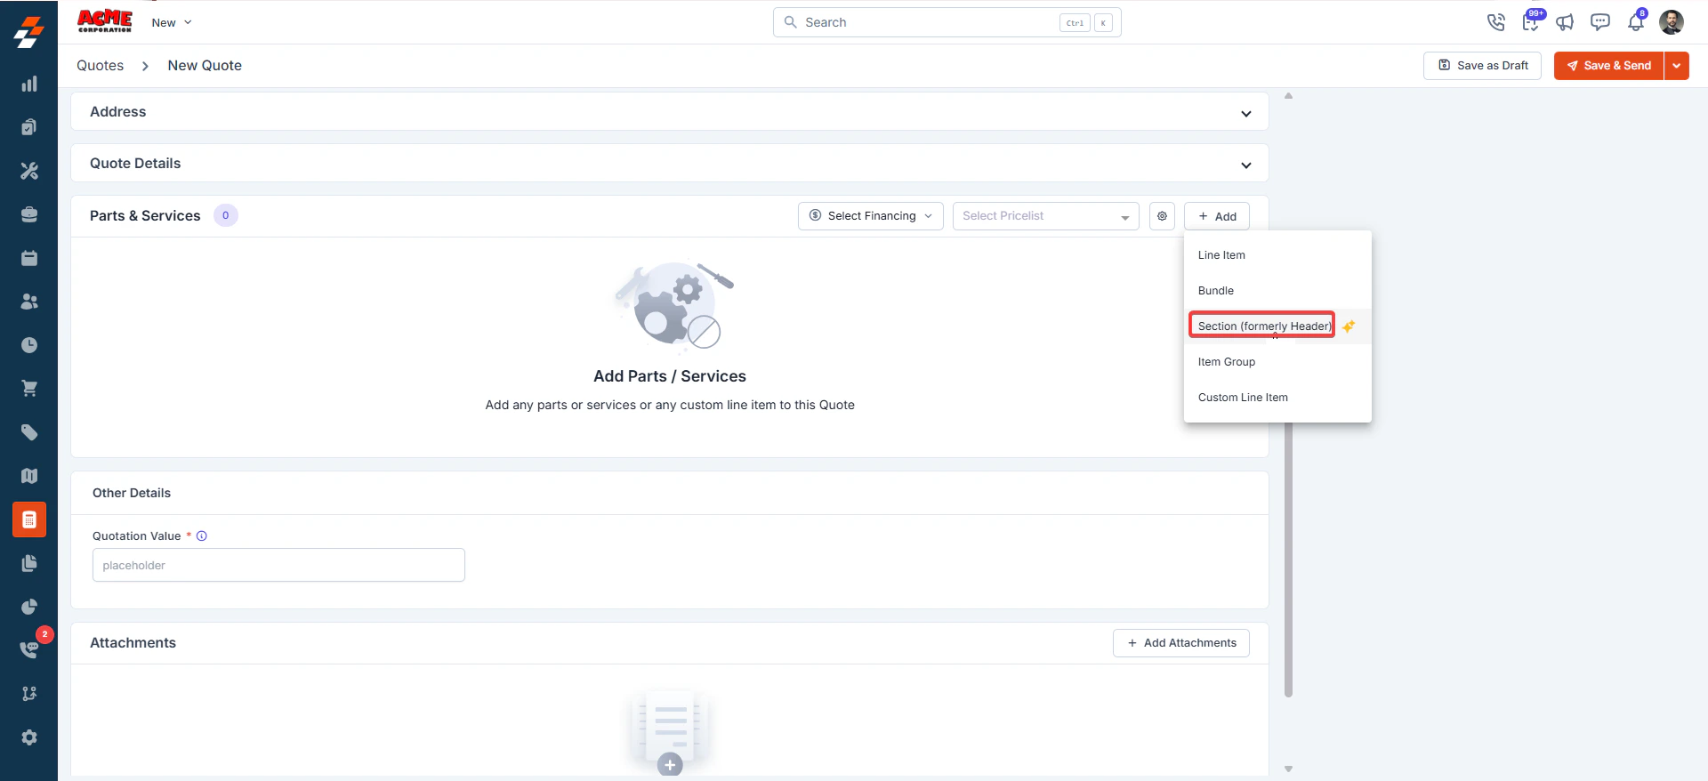This screenshot has width=1708, height=781.
Task: Open the documents copy icon in sidebar
Action: (29, 563)
